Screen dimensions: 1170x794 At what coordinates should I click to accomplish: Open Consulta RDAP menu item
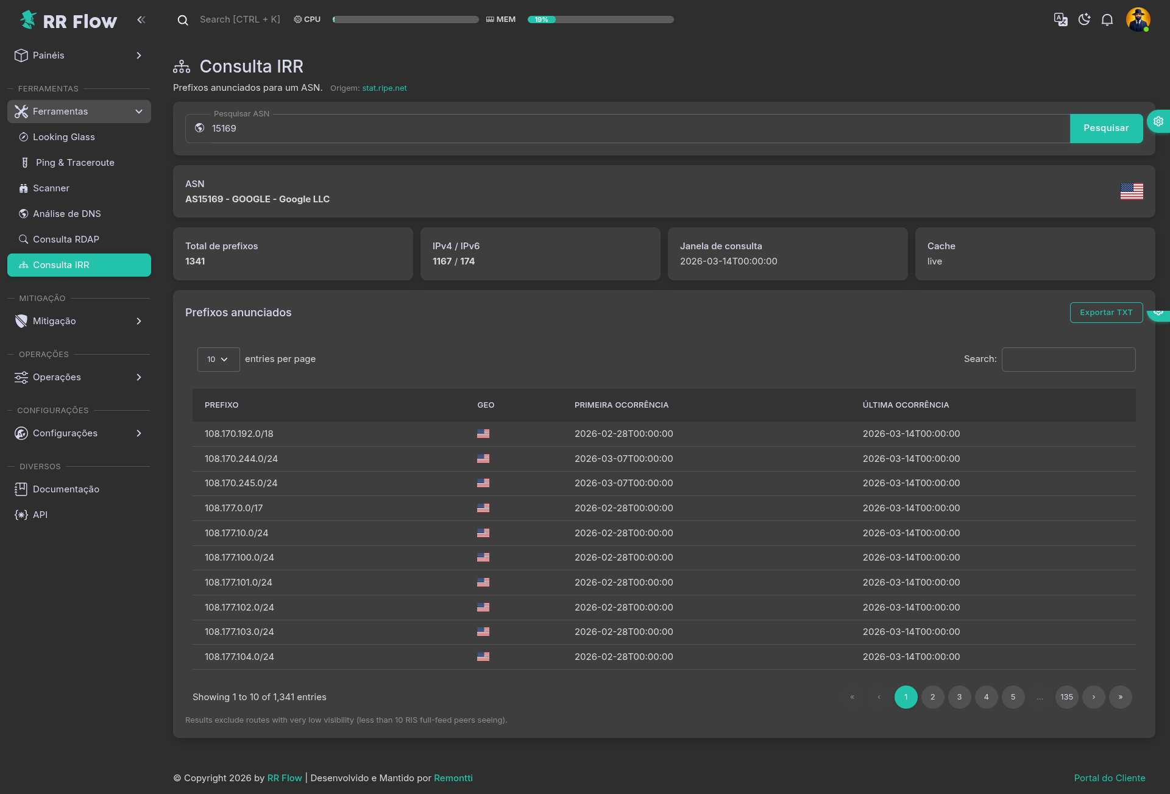point(66,239)
